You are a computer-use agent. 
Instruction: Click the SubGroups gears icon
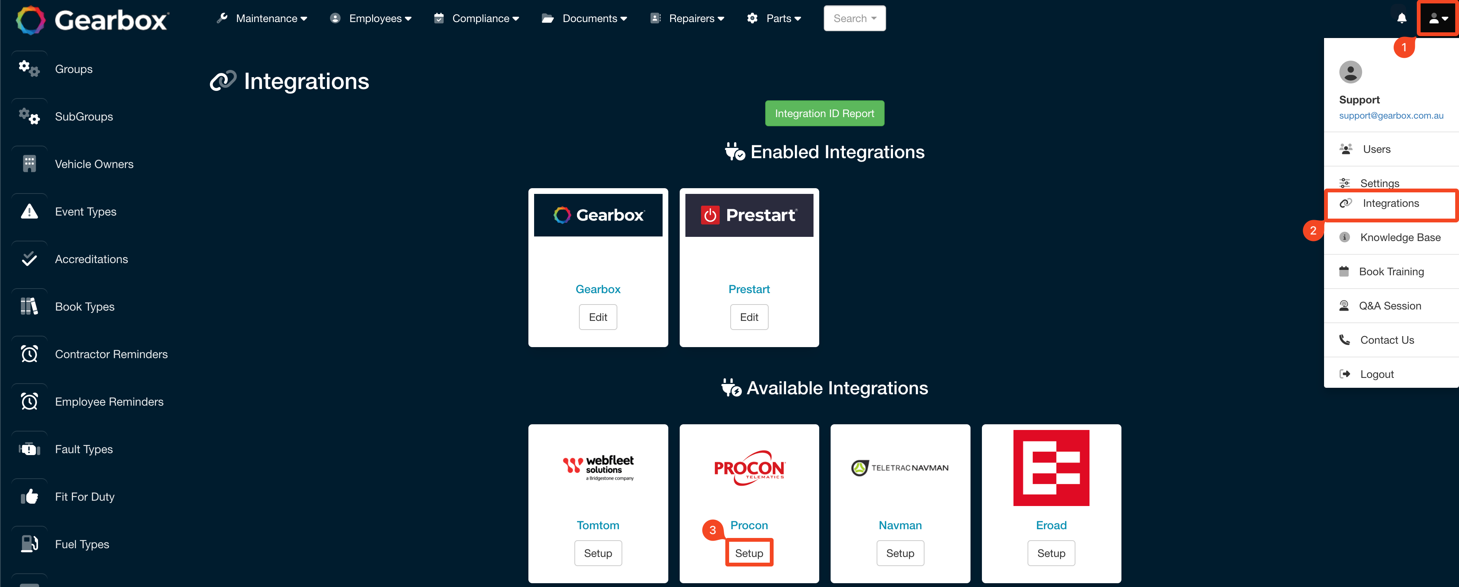29,116
